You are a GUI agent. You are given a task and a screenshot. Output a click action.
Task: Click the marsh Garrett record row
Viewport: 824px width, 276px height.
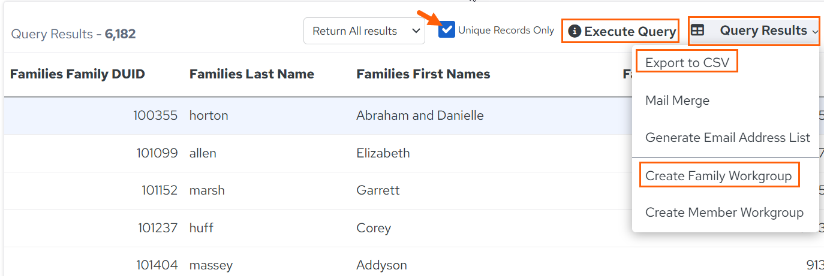coord(318,190)
